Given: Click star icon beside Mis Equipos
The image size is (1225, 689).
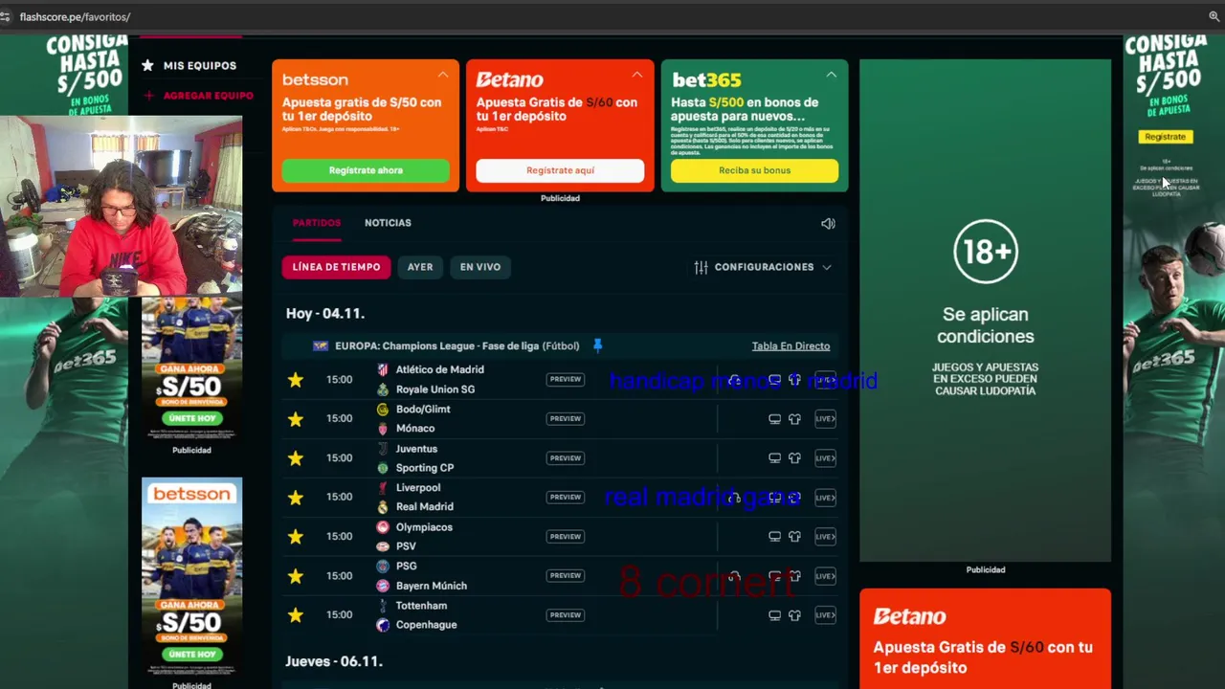Looking at the screenshot, I should (x=147, y=65).
